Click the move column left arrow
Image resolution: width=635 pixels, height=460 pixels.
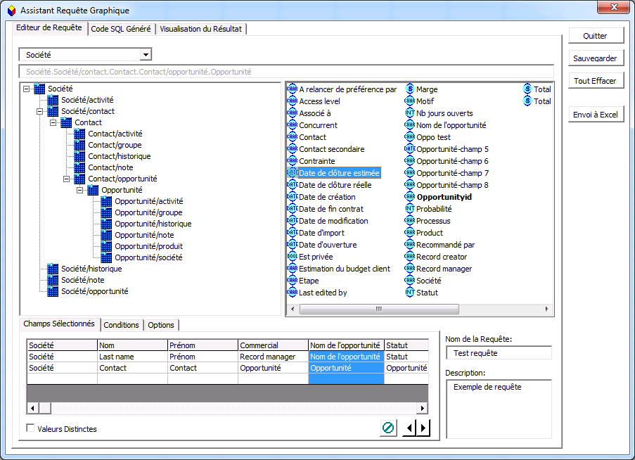[409, 428]
